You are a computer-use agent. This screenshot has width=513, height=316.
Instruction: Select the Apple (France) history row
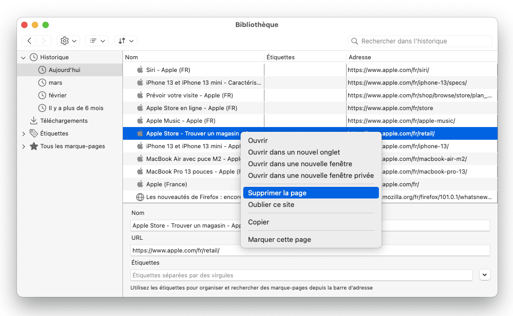(182, 184)
